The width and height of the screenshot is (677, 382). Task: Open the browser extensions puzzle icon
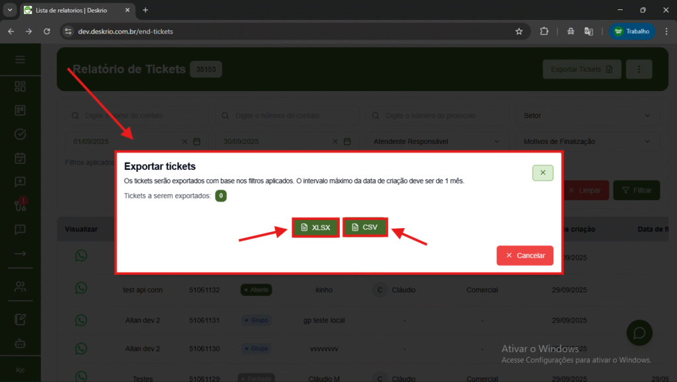pyautogui.click(x=544, y=31)
